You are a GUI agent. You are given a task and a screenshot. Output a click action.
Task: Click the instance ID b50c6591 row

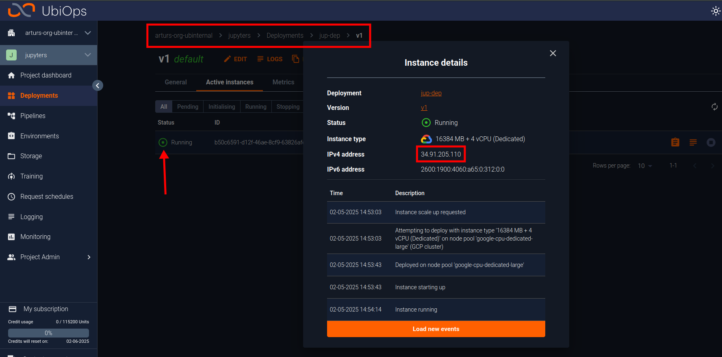[x=258, y=142]
